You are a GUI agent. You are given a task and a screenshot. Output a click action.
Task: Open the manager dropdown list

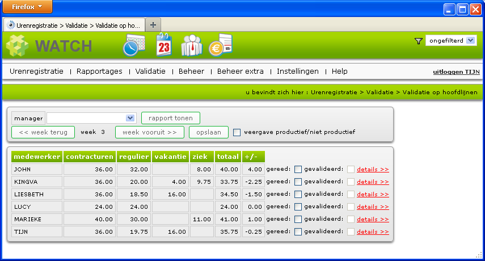pyautogui.click(x=91, y=118)
